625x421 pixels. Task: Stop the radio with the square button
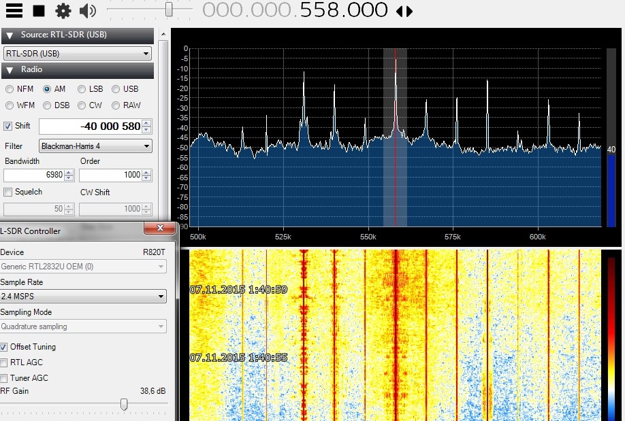[39, 11]
